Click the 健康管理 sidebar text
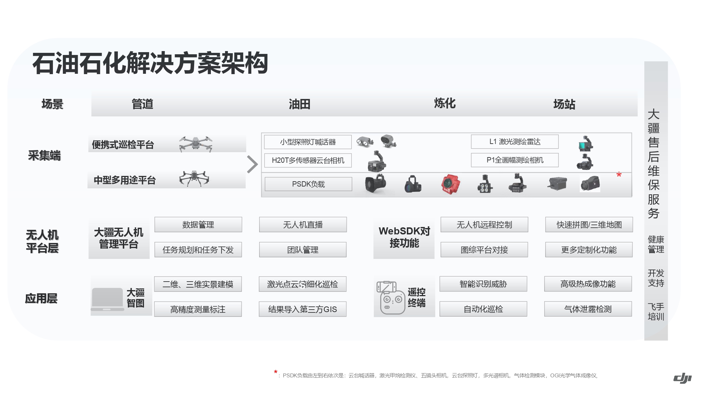The width and height of the screenshot is (710, 399). (x=656, y=244)
